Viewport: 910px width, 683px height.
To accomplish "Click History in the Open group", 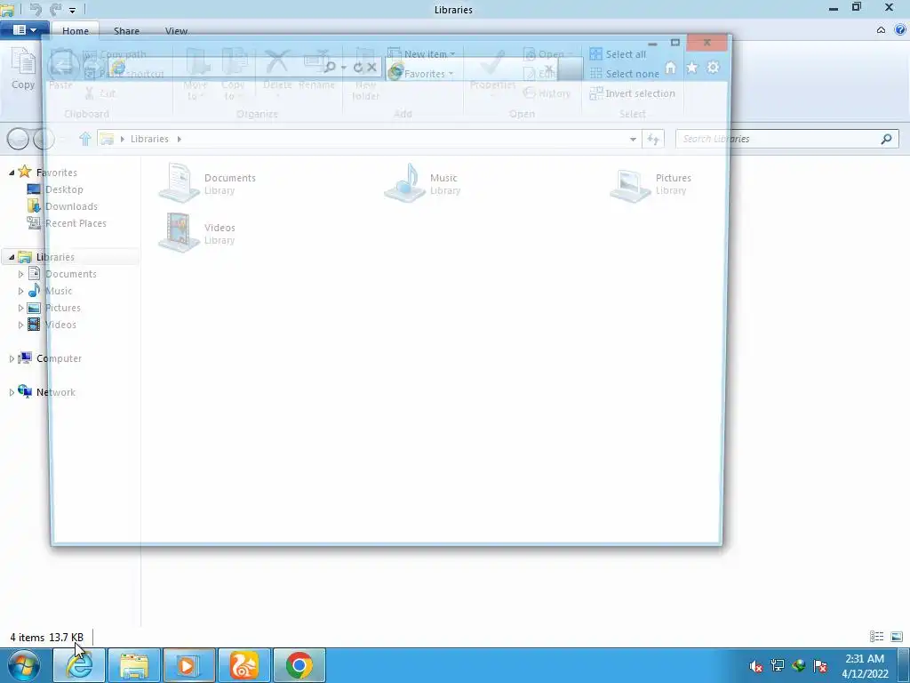I will pyautogui.click(x=547, y=93).
